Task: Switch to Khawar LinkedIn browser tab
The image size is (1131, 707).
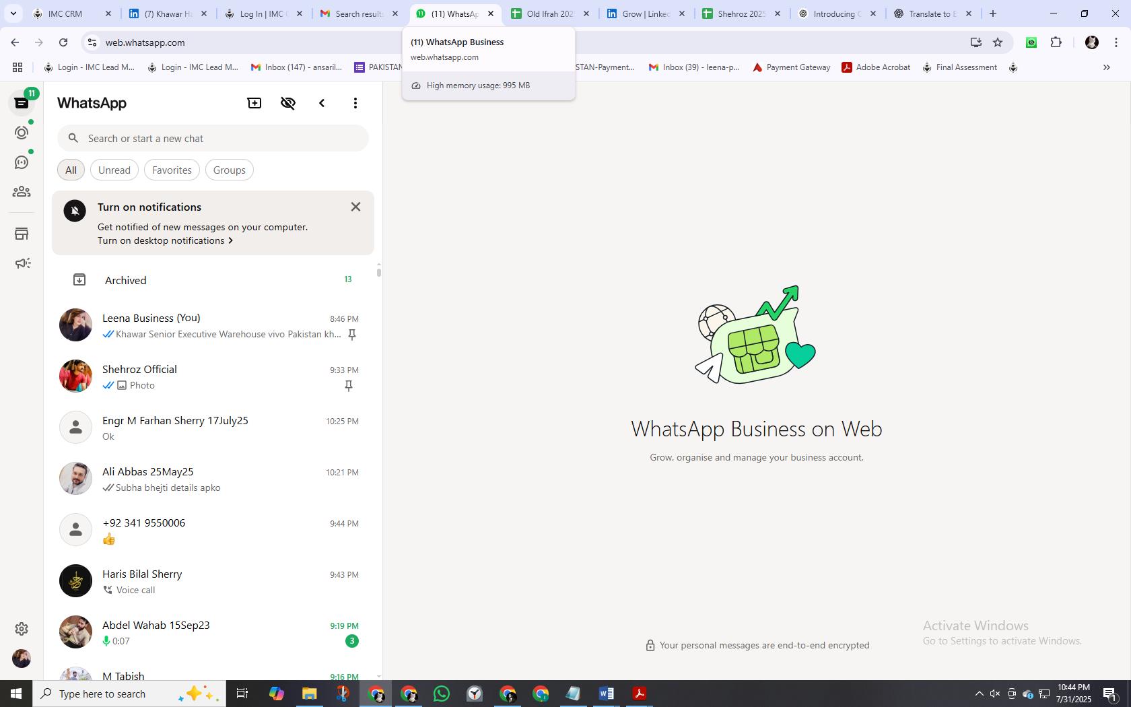Action: (x=170, y=13)
